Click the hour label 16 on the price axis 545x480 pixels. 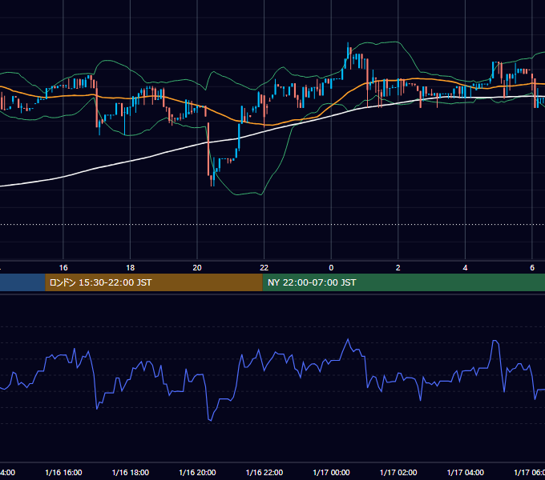click(x=63, y=267)
